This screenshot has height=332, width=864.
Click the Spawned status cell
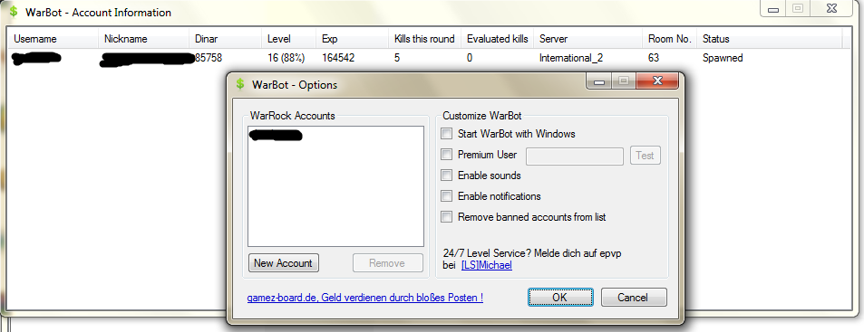coord(723,58)
